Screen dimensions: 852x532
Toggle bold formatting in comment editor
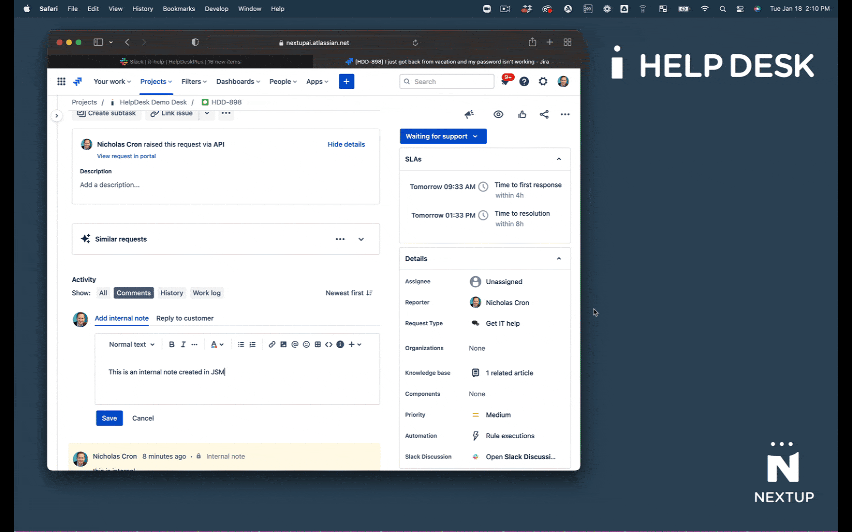tap(171, 345)
